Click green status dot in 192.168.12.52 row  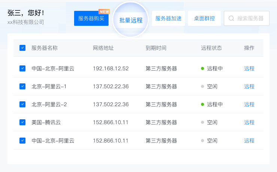pos(203,68)
